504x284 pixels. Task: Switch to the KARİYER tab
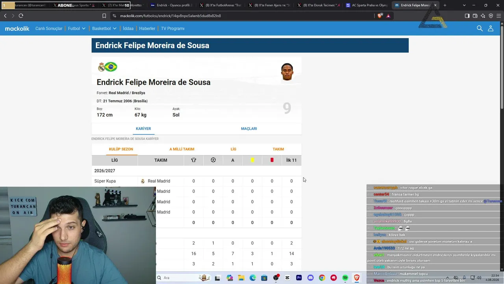pos(143,129)
